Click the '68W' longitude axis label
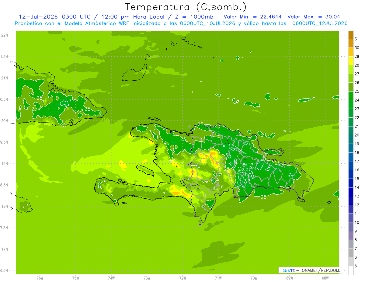 point(325,278)
